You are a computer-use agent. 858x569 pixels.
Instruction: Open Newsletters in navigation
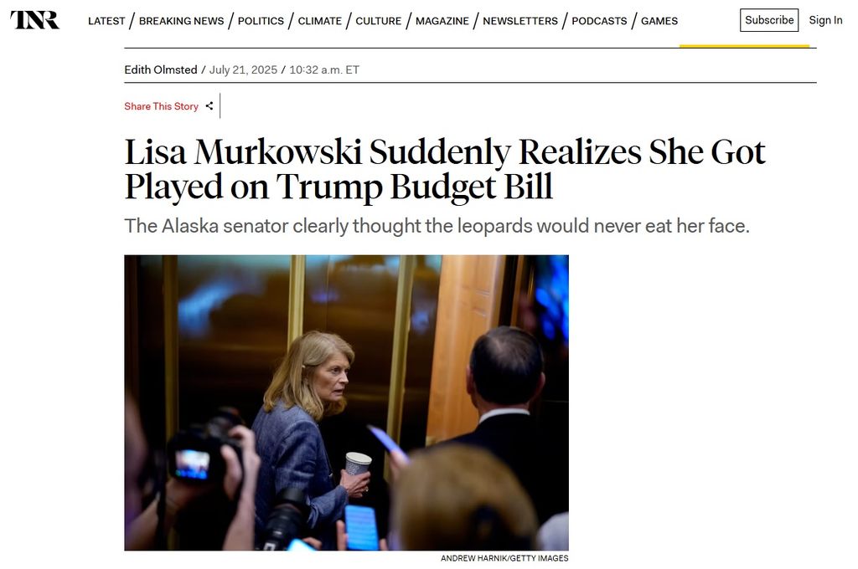(x=519, y=21)
